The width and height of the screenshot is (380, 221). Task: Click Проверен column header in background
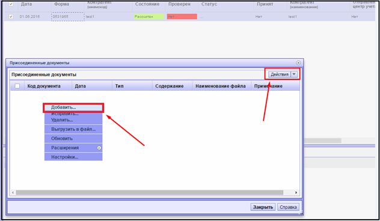point(179,4)
